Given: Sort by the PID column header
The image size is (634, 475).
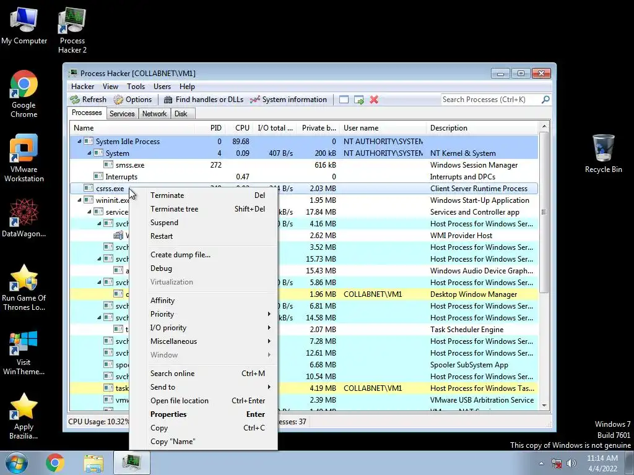Looking at the screenshot, I should 211,128.
